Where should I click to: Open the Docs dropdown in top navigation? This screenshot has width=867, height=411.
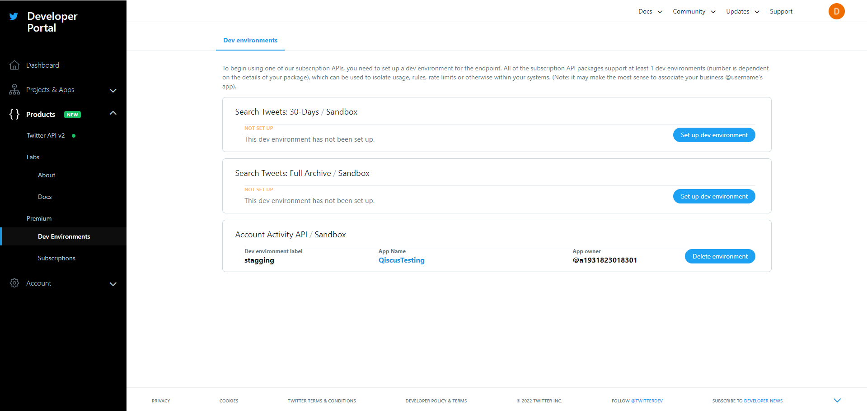tap(650, 11)
